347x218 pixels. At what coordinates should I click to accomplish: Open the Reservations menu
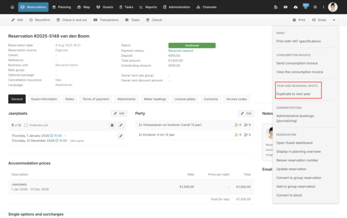click(x=33, y=7)
